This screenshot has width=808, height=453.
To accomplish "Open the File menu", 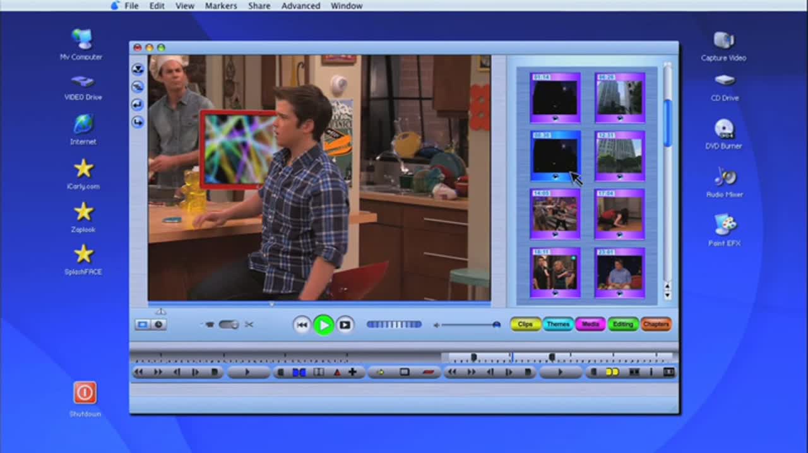I will pos(131,6).
